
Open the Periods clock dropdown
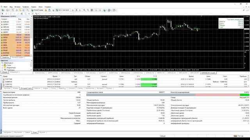click(x=109, y=10)
